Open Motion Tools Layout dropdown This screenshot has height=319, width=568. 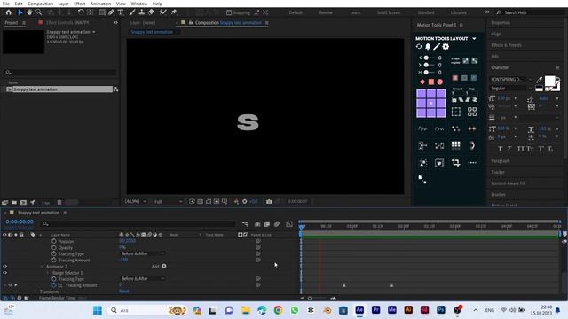tap(474, 38)
